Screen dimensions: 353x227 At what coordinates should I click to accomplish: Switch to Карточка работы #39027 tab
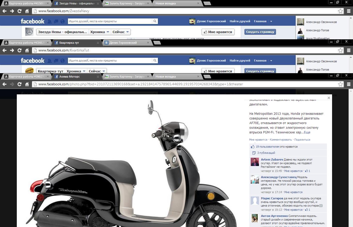point(26,77)
